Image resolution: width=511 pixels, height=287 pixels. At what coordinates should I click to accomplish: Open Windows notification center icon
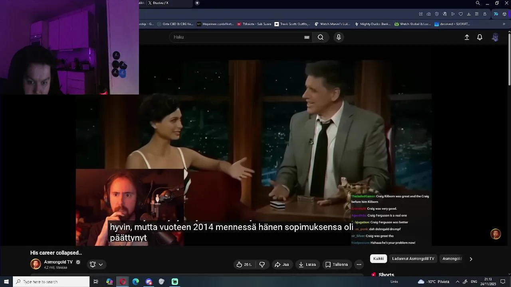(503, 282)
